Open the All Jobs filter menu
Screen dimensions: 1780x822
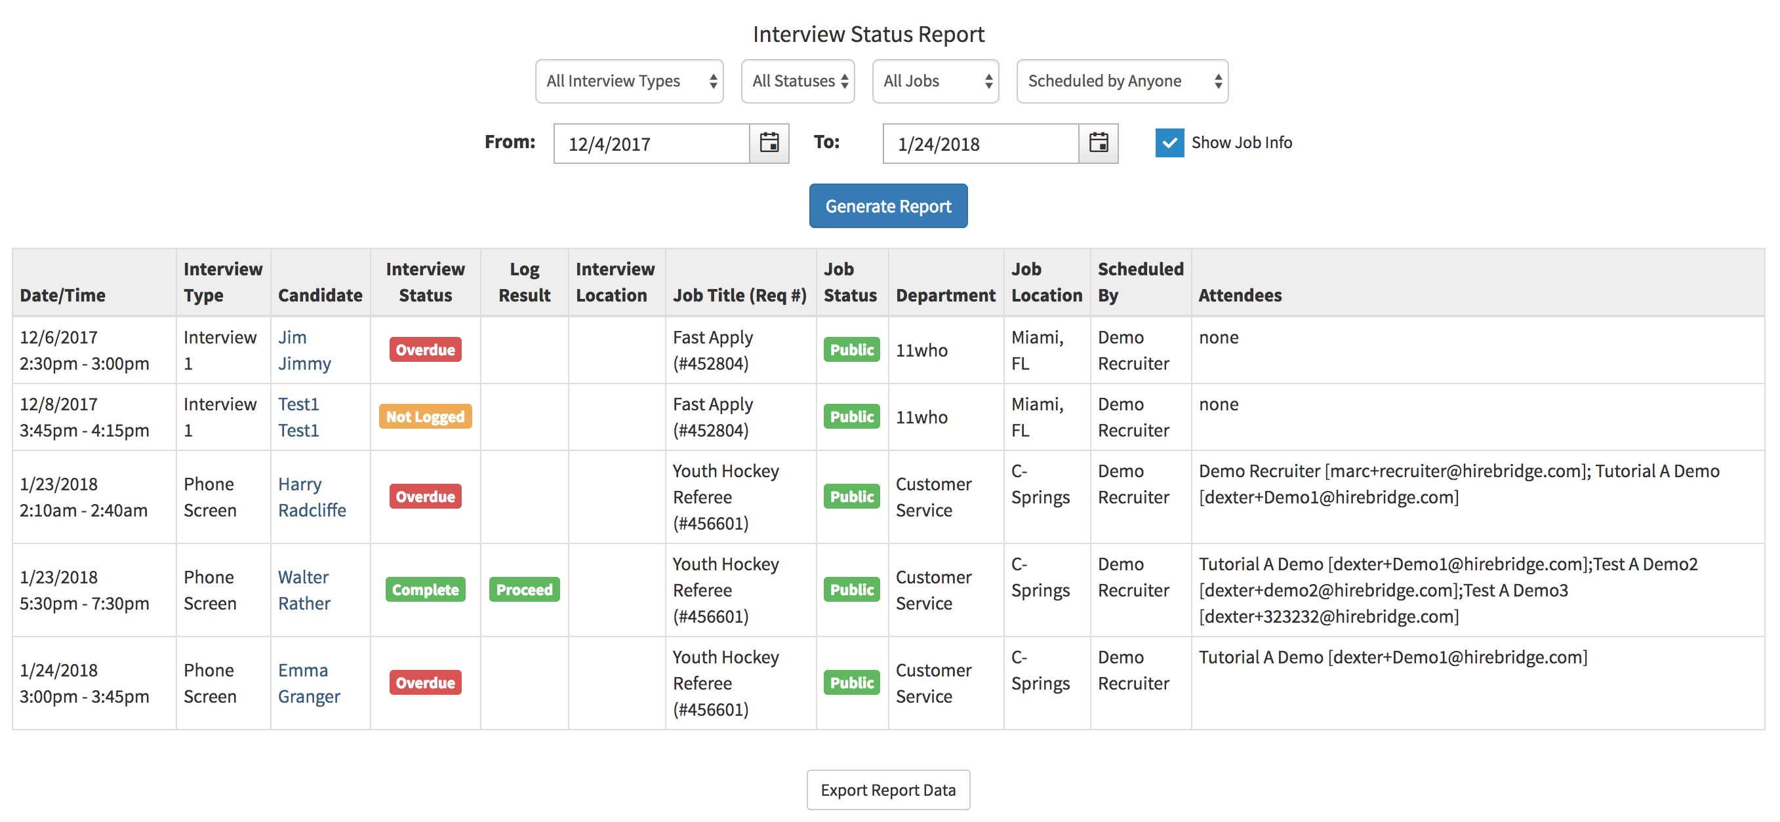[935, 81]
